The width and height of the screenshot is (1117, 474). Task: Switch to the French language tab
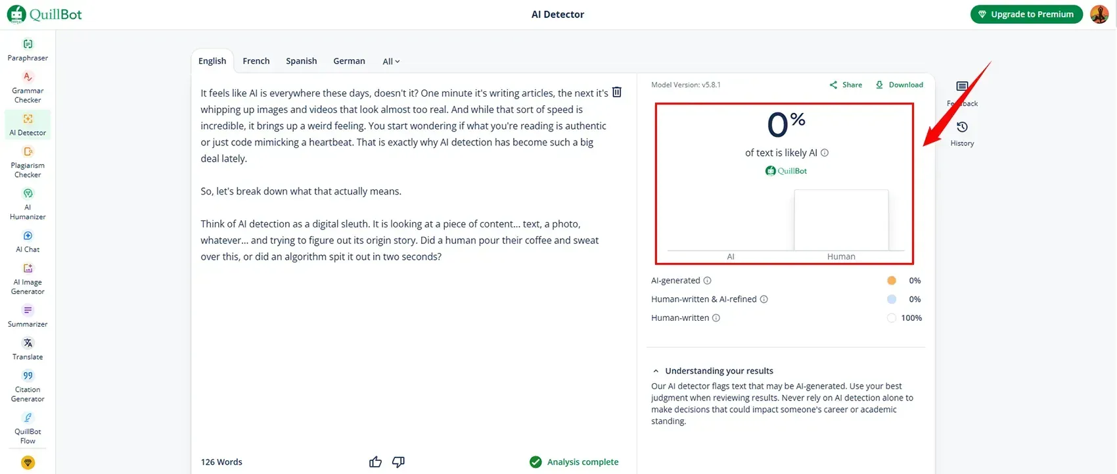pyautogui.click(x=256, y=61)
